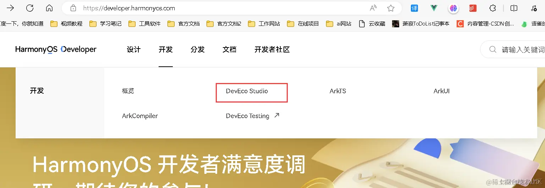Open the extensions puzzle icon
The image size is (545, 188).
[x=492, y=8]
